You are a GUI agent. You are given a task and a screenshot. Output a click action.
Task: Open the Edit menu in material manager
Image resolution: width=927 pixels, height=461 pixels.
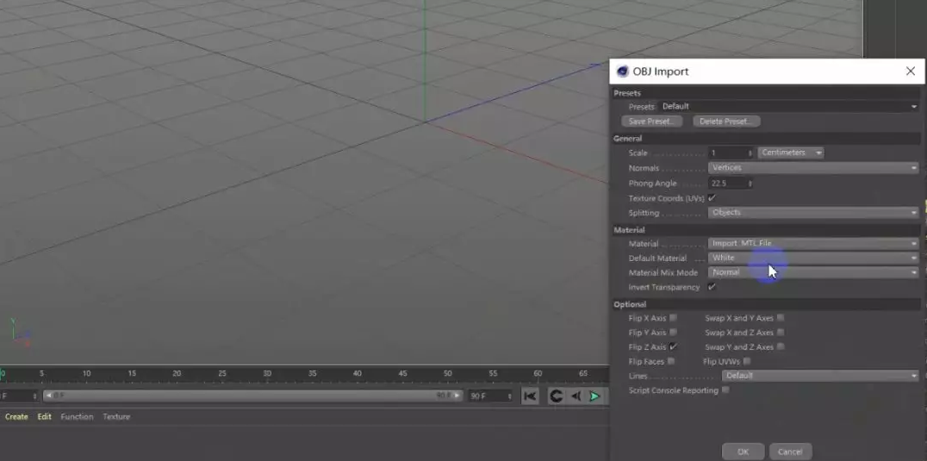[44, 417]
